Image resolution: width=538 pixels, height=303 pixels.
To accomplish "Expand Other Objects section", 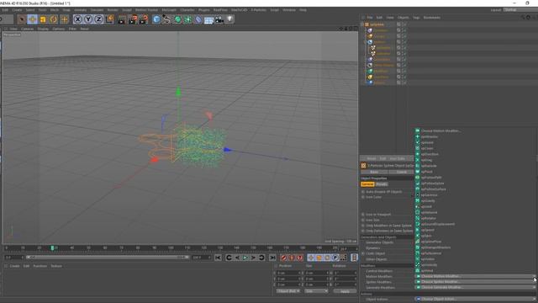I will (376, 259).
